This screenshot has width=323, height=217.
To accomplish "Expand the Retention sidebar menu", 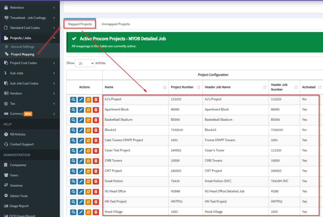I will (x=30, y=8).
